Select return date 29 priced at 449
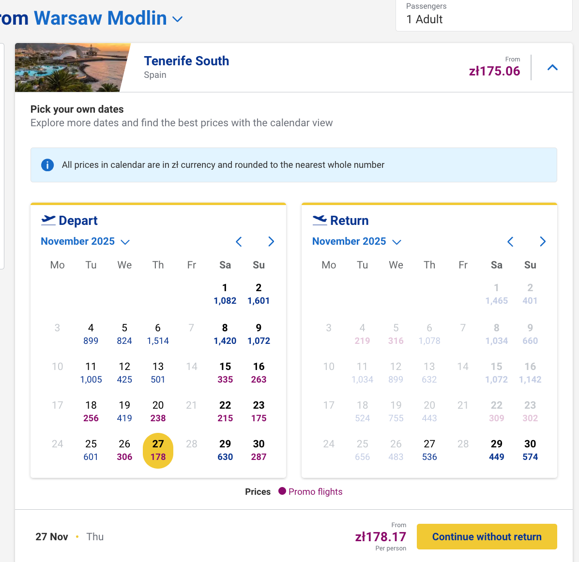This screenshot has height=562, width=579. pos(496,450)
